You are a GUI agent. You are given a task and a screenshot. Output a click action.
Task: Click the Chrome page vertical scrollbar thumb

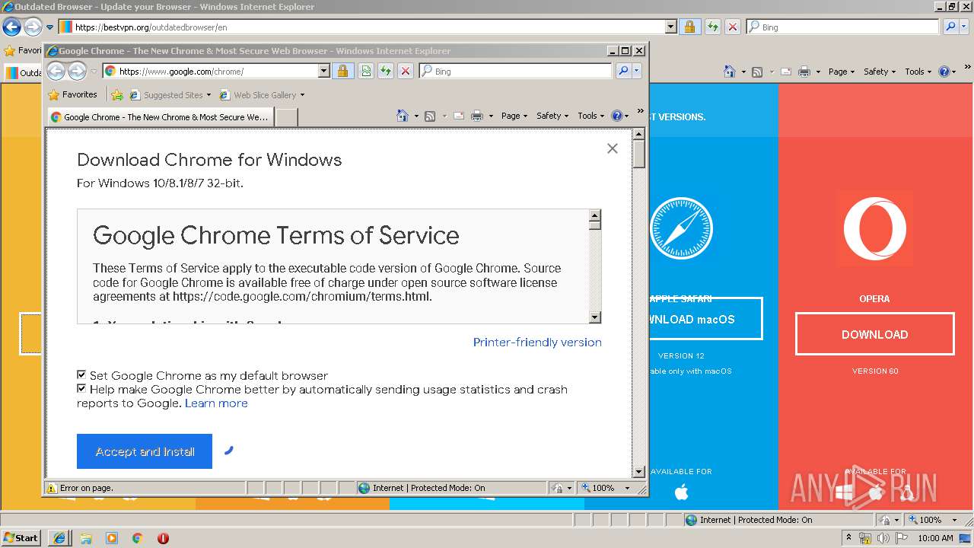pyautogui.click(x=639, y=154)
